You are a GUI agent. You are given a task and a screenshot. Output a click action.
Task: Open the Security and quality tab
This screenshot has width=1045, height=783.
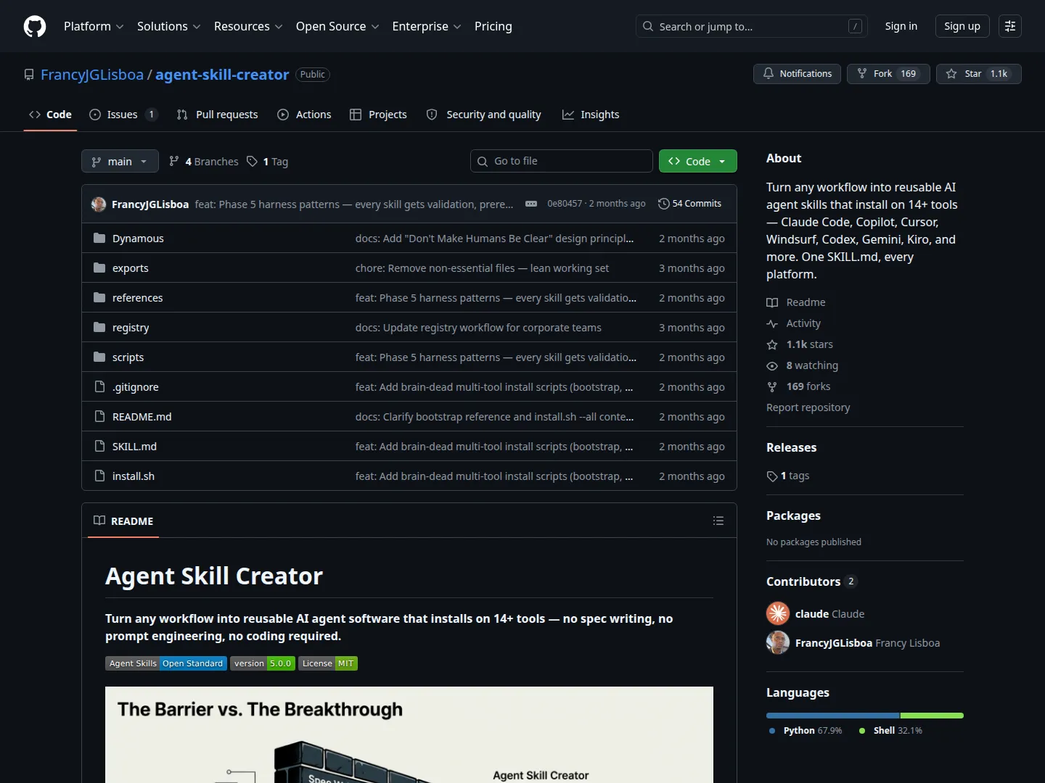[484, 115]
